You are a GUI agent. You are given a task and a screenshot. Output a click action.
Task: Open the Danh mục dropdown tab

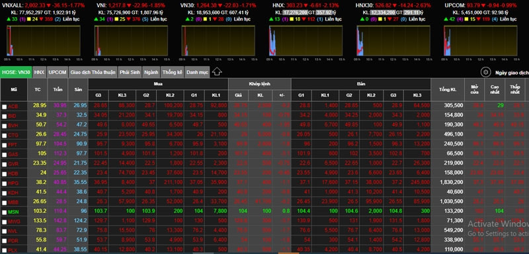pos(197,72)
